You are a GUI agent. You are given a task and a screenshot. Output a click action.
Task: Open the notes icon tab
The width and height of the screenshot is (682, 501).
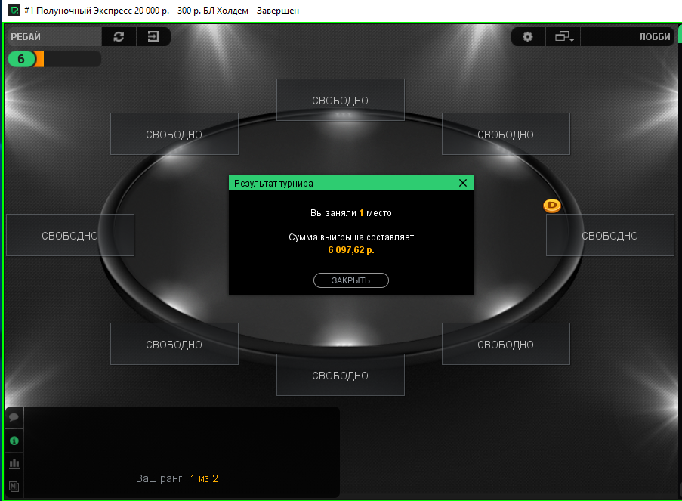coord(14,486)
